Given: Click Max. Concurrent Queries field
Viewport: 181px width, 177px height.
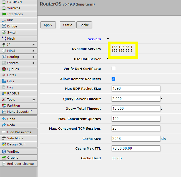Looking at the screenshot, I should (x=136, y=119).
